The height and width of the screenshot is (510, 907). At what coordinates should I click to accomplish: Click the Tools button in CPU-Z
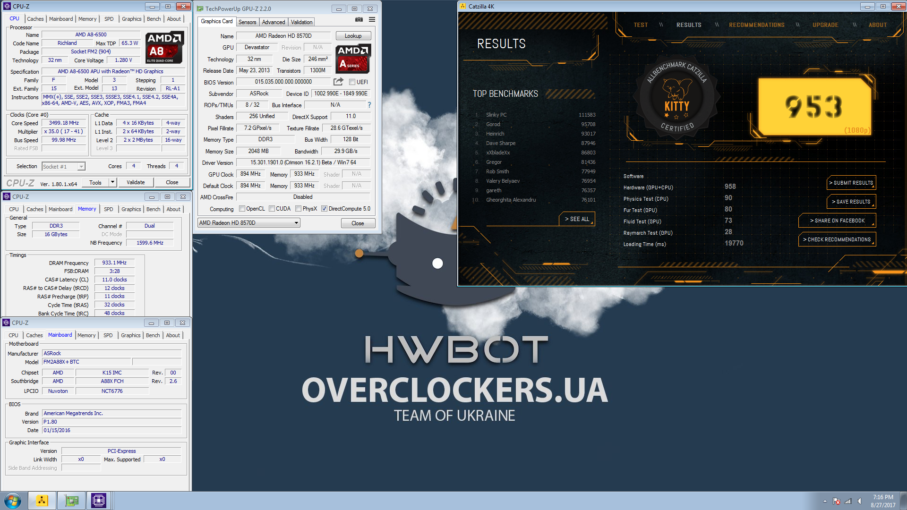point(95,182)
